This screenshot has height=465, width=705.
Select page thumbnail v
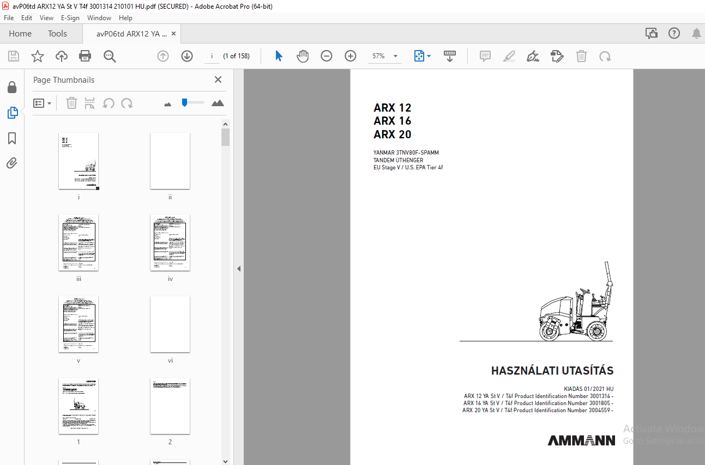(79, 325)
